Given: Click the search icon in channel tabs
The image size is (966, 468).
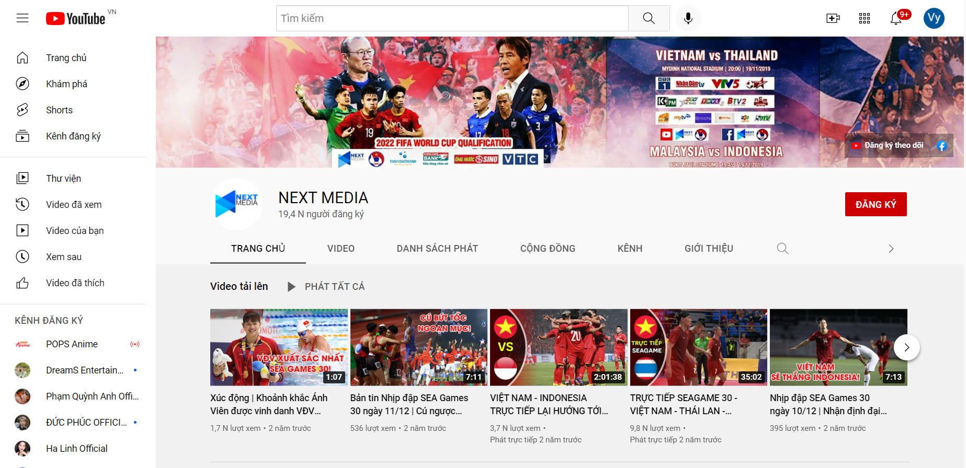Looking at the screenshot, I should 782,249.
